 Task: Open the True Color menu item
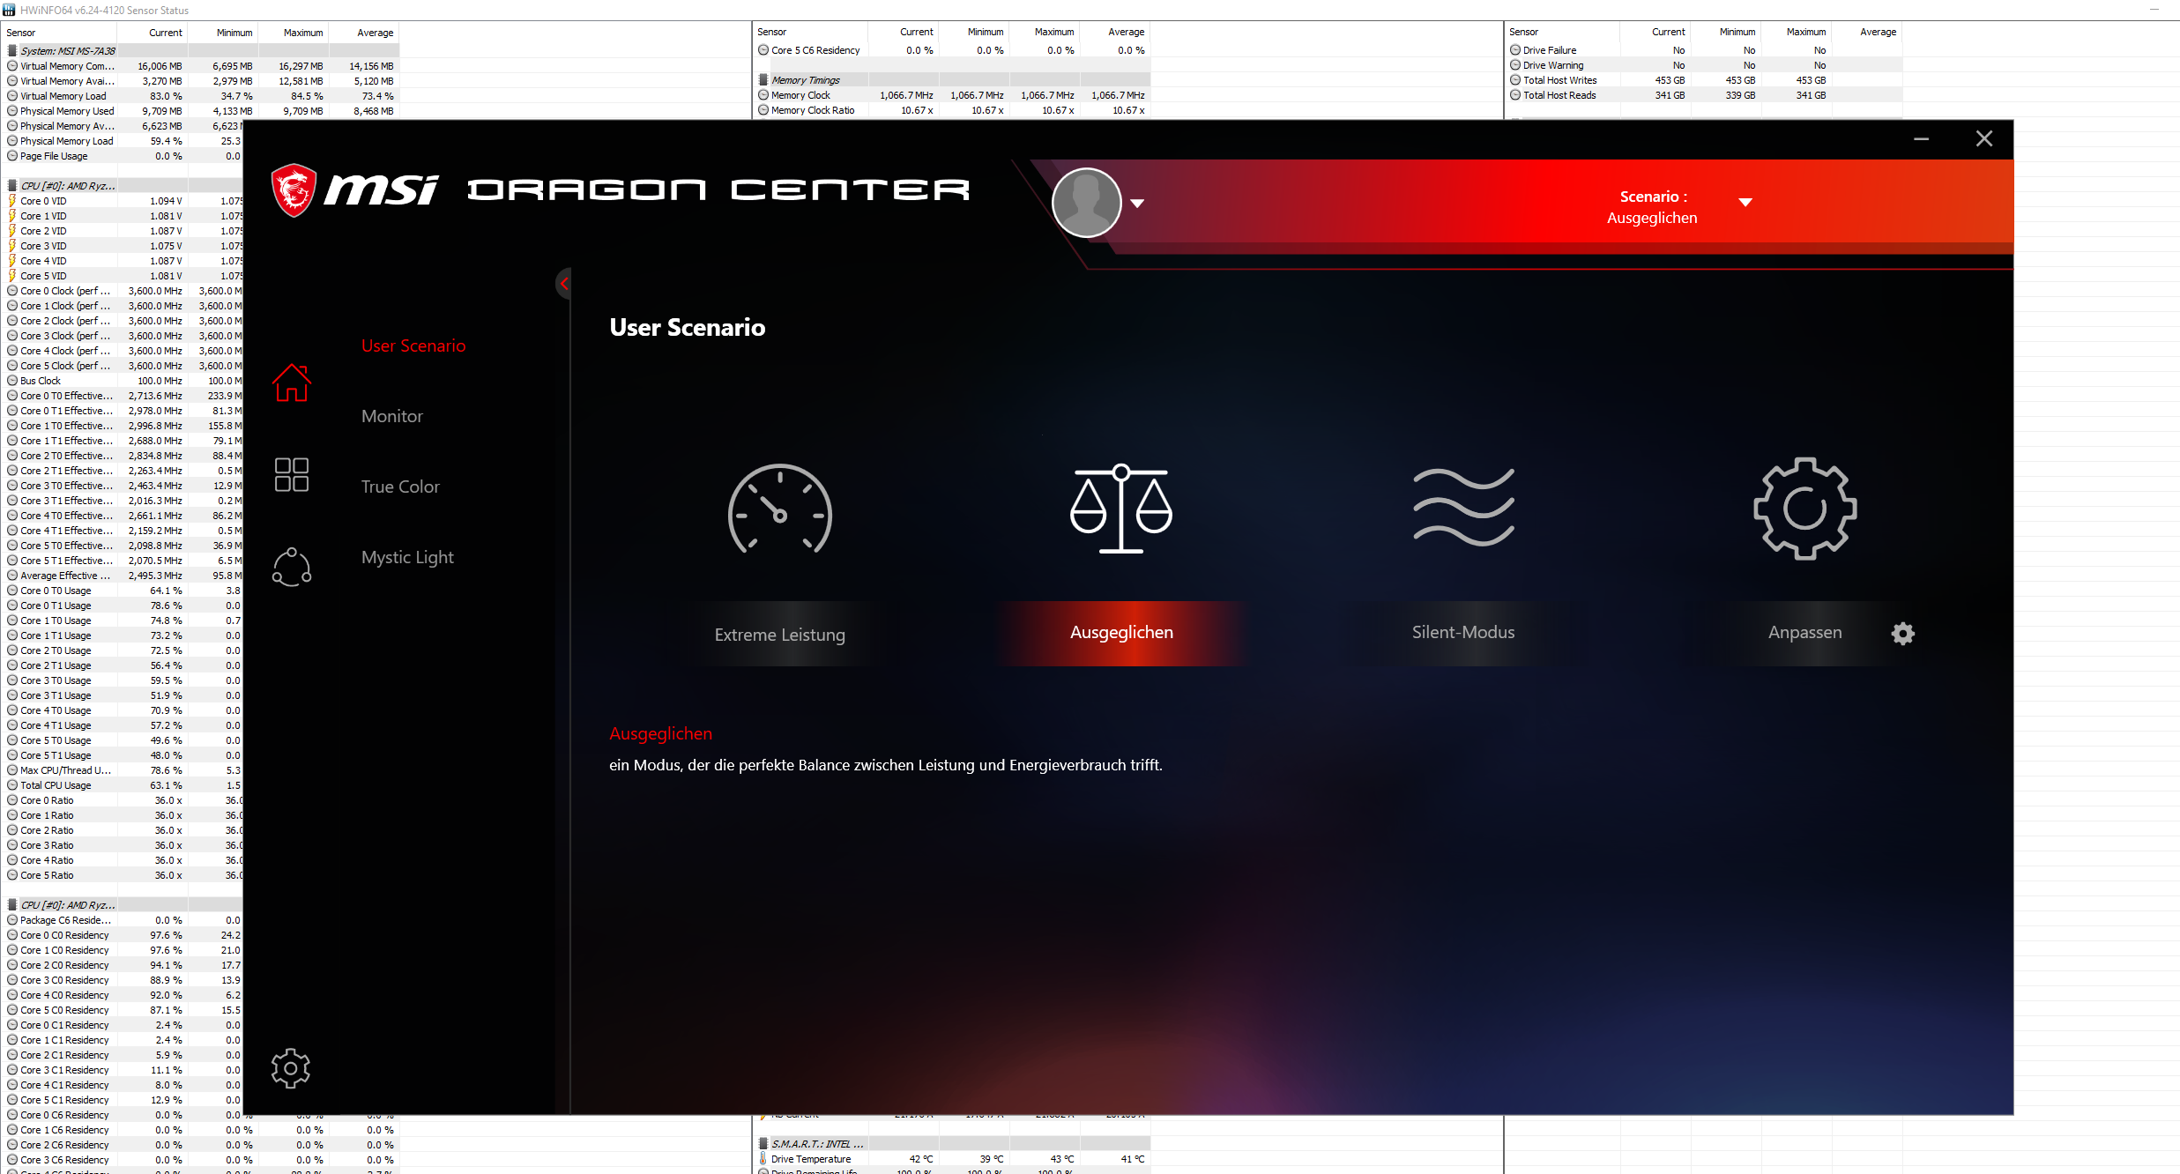click(x=400, y=487)
